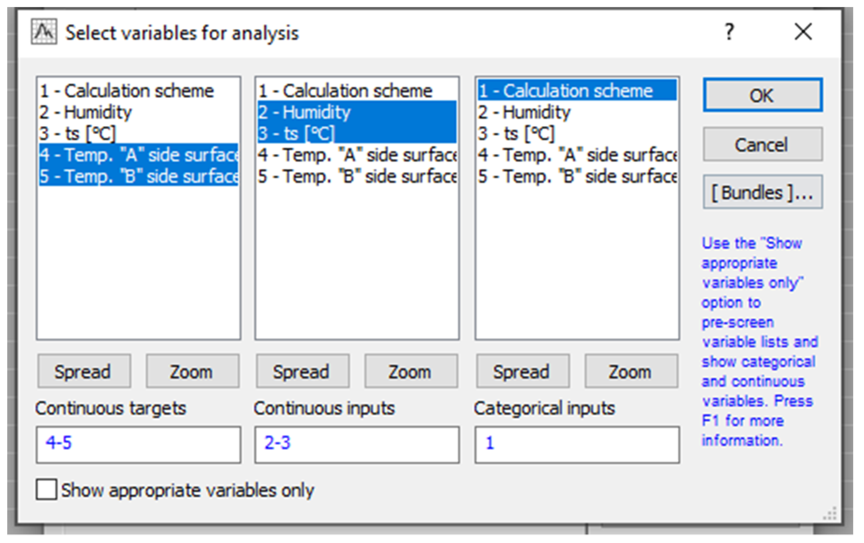Enable Show appropriate variables only checkbox
This screenshot has height=543, width=864.
pos(46,489)
